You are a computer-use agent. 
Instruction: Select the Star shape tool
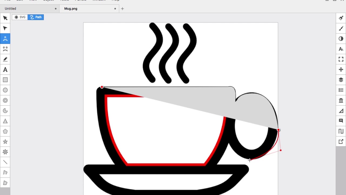click(5, 142)
